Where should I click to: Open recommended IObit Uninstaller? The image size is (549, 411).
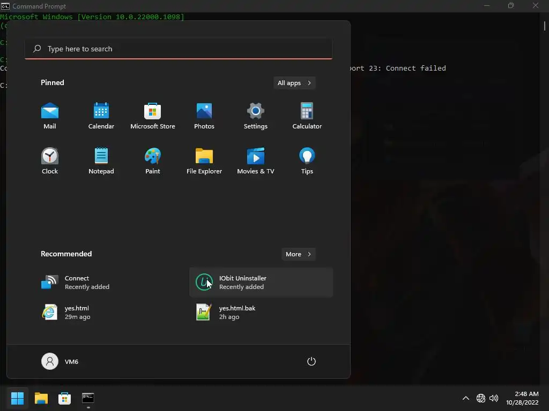[x=261, y=283]
